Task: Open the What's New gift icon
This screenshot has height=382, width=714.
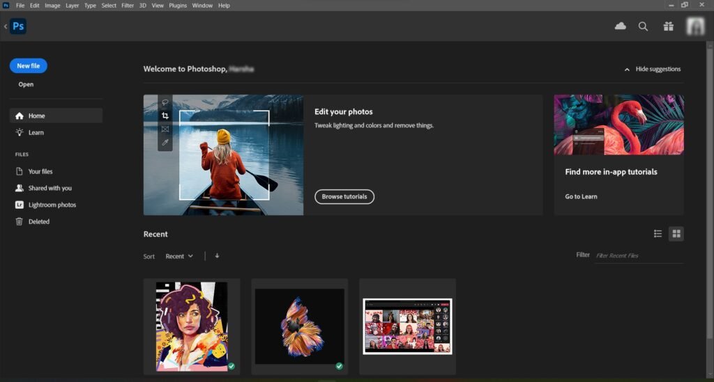Action: 669,26
